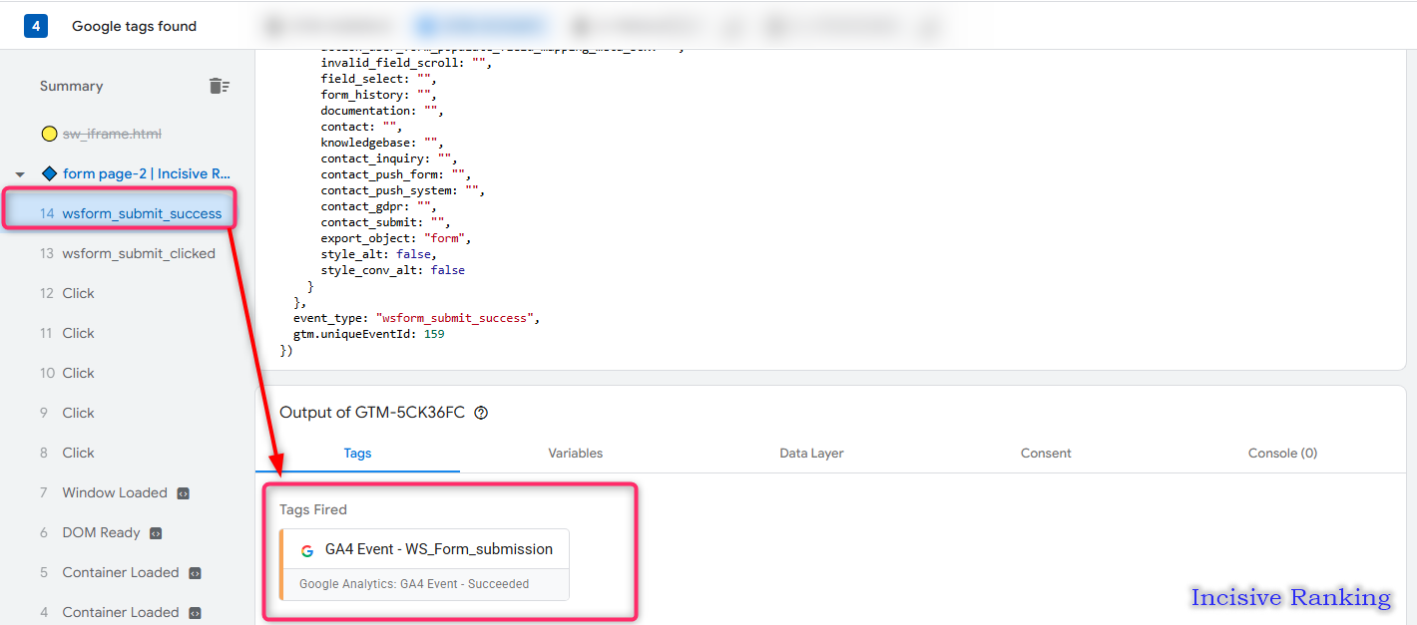Click the code icon beside event 5 Container Loaded

tap(195, 573)
